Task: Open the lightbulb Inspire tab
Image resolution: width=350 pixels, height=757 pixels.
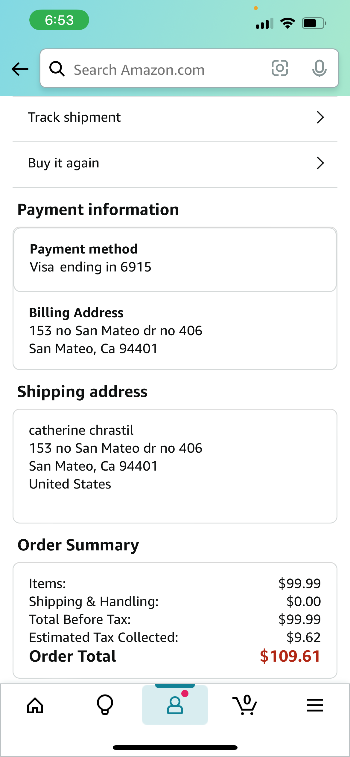Action: 105,705
